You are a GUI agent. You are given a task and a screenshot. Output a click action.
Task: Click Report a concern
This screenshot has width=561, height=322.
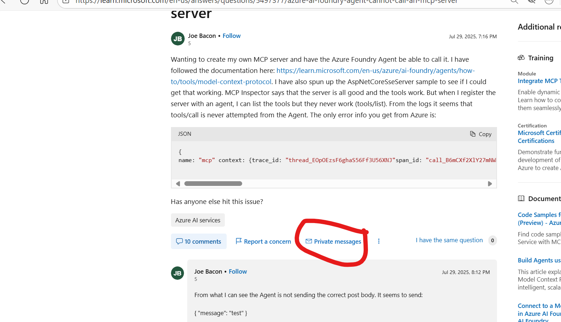coord(263,241)
